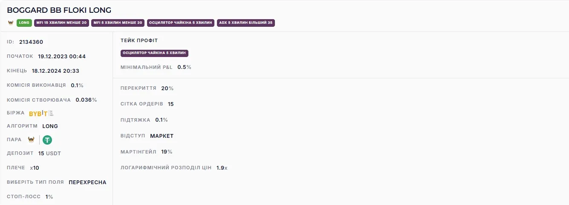Click the x10 leverage value

35,168
